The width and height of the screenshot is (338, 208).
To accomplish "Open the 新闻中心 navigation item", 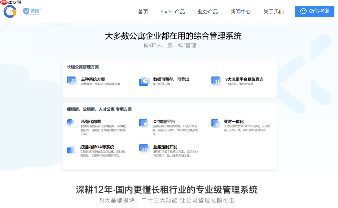I will pyautogui.click(x=240, y=11).
